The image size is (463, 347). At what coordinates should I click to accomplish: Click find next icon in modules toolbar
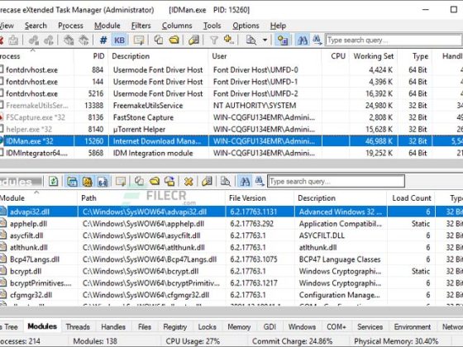point(260,181)
